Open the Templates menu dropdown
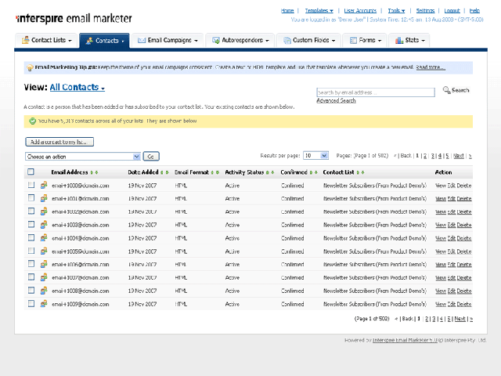The width and height of the screenshot is (501, 376). coord(319,10)
